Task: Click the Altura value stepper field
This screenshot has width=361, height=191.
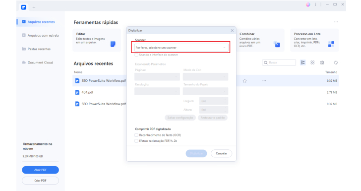Action: pyautogui.click(x=213, y=110)
